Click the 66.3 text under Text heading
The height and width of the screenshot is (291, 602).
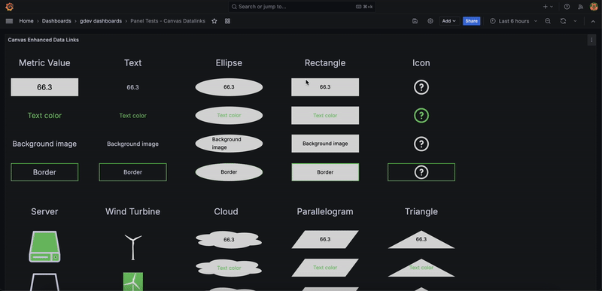click(133, 87)
